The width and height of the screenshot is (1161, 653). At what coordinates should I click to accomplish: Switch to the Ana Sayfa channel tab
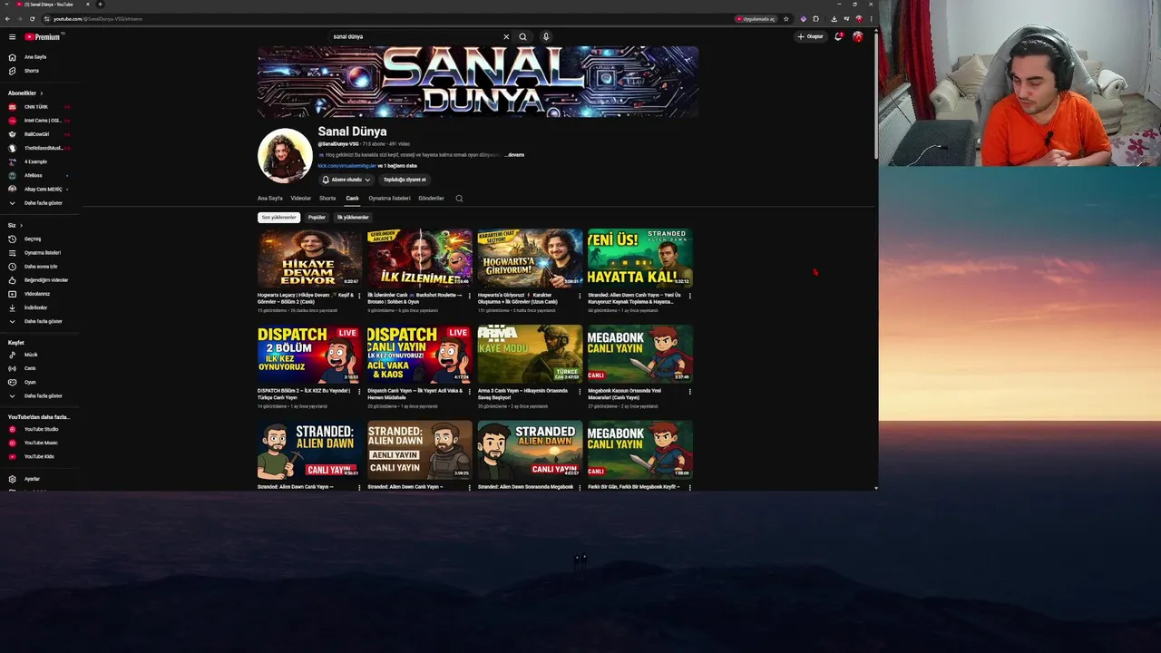[x=269, y=198]
